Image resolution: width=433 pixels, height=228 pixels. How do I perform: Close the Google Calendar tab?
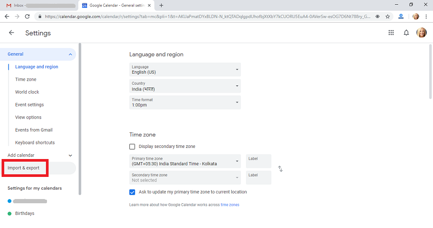pos(149,5)
